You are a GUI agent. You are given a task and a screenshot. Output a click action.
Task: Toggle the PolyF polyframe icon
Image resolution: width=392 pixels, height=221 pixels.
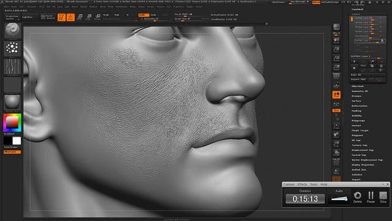[x=336, y=161]
